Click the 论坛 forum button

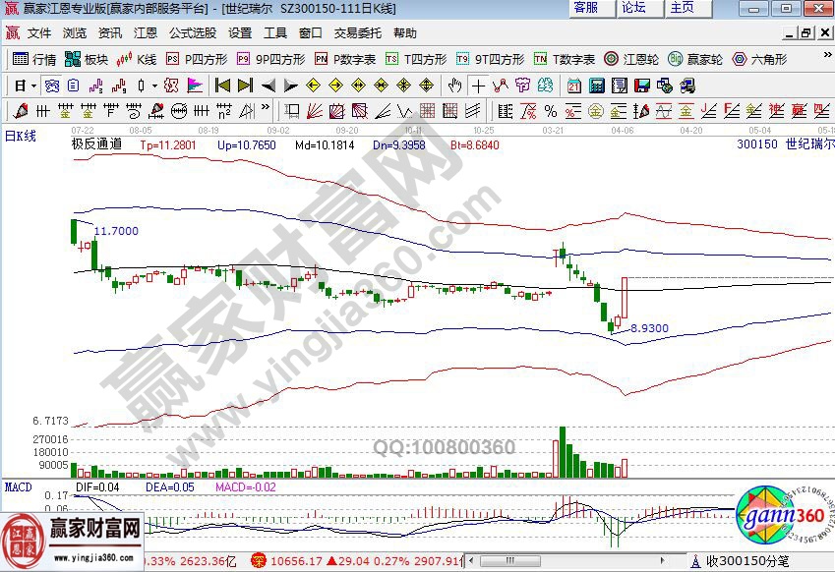coord(634,8)
